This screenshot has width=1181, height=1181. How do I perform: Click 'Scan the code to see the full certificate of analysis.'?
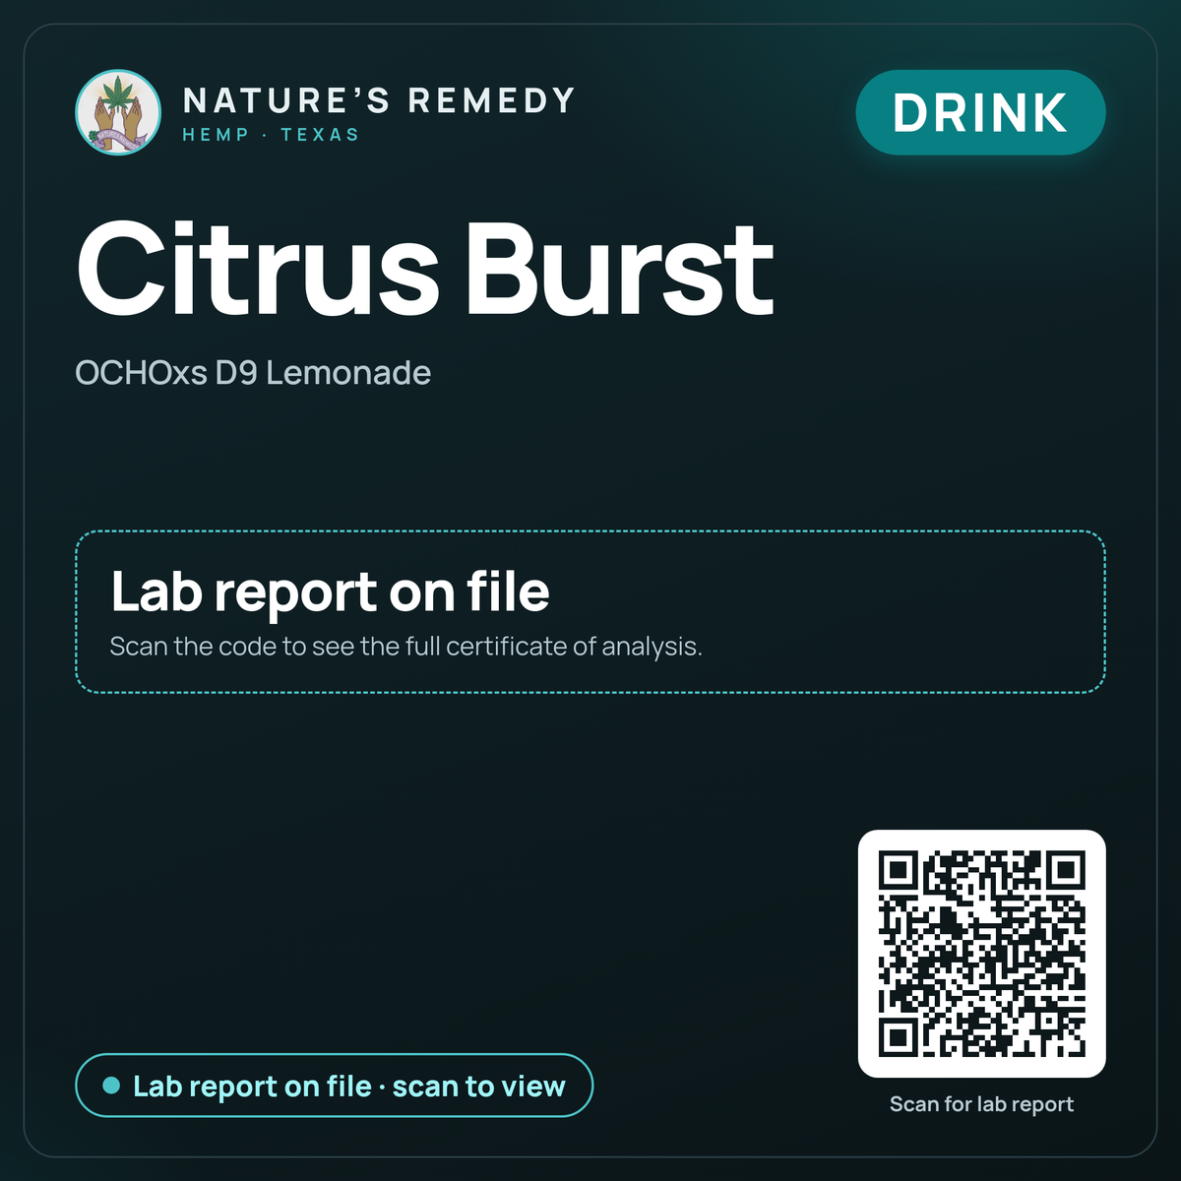click(x=405, y=647)
